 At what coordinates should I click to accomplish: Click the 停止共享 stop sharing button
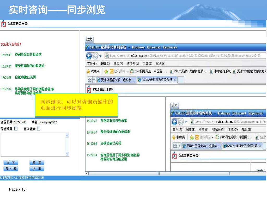point(11,169)
